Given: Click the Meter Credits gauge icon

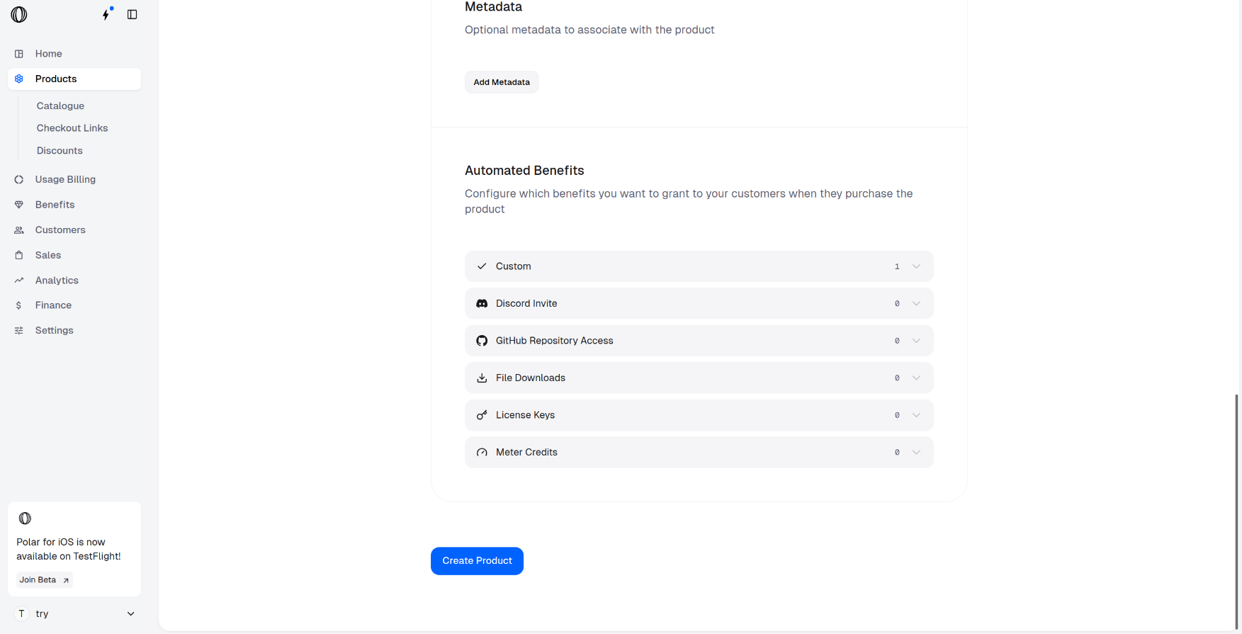Looking at the screenshot, I should (x=482, y=453).
